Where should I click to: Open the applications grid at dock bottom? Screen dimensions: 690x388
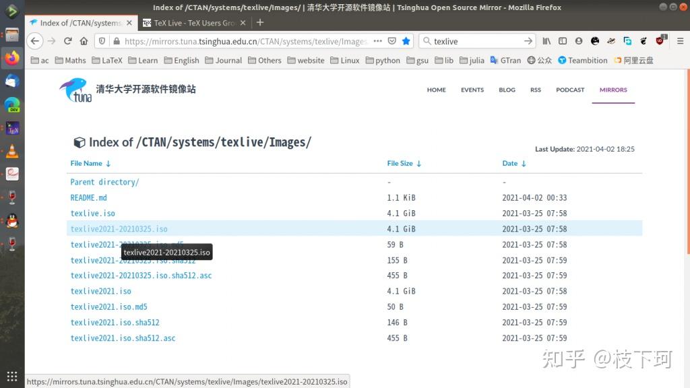pyautogui.click(x=11, y=375)
